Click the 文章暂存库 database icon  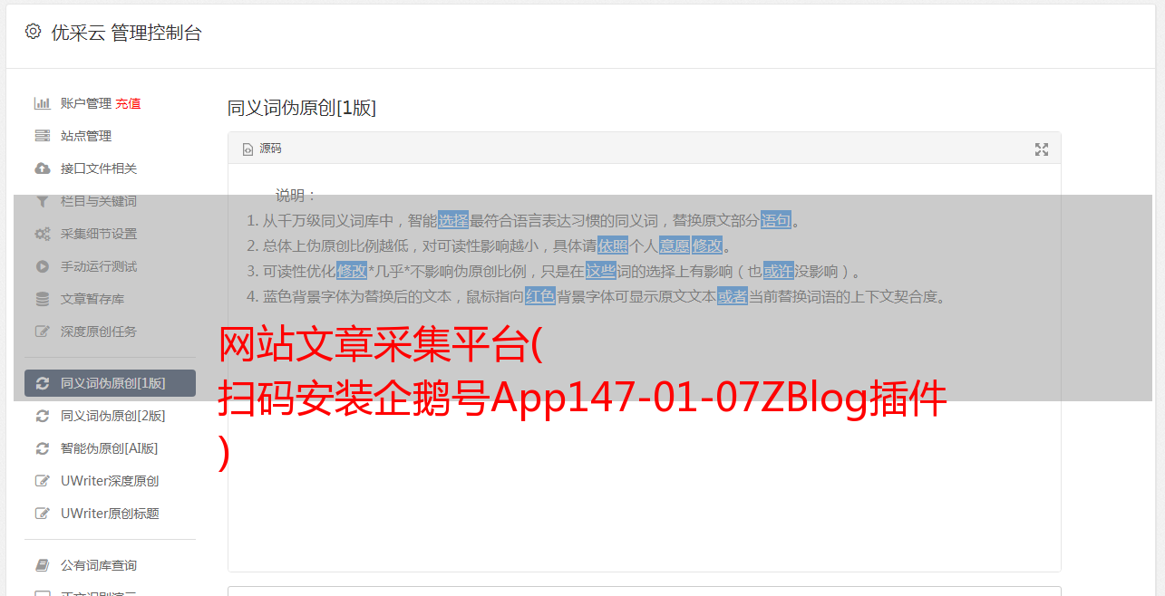[42, 299]
